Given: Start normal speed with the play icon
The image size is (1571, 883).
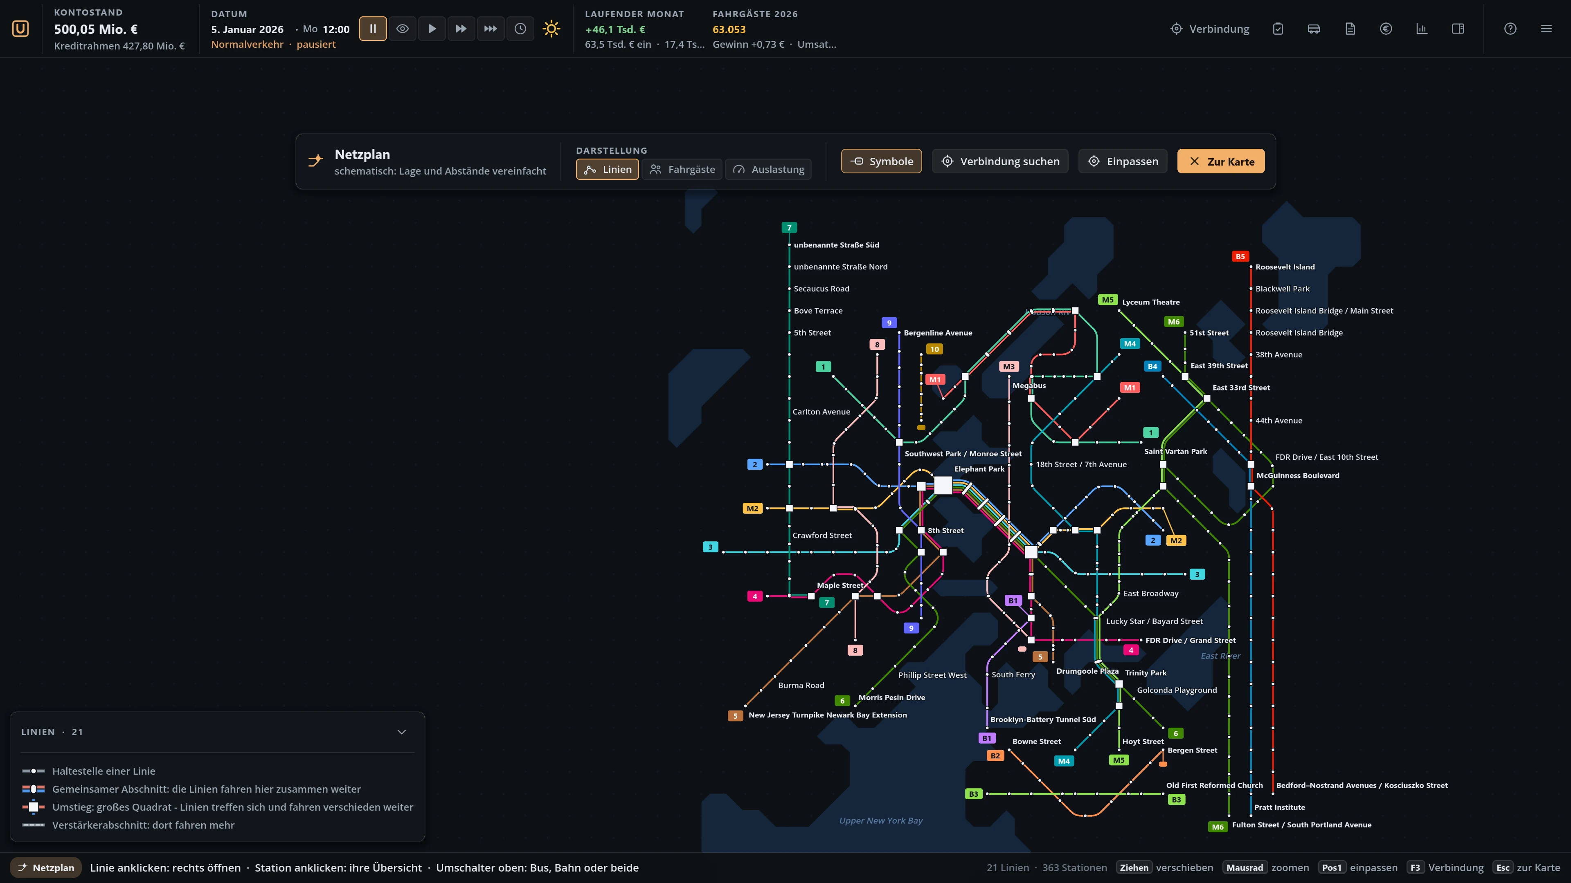Looking at the screenshot, I should pyautogui.click(x=432, y=29).
